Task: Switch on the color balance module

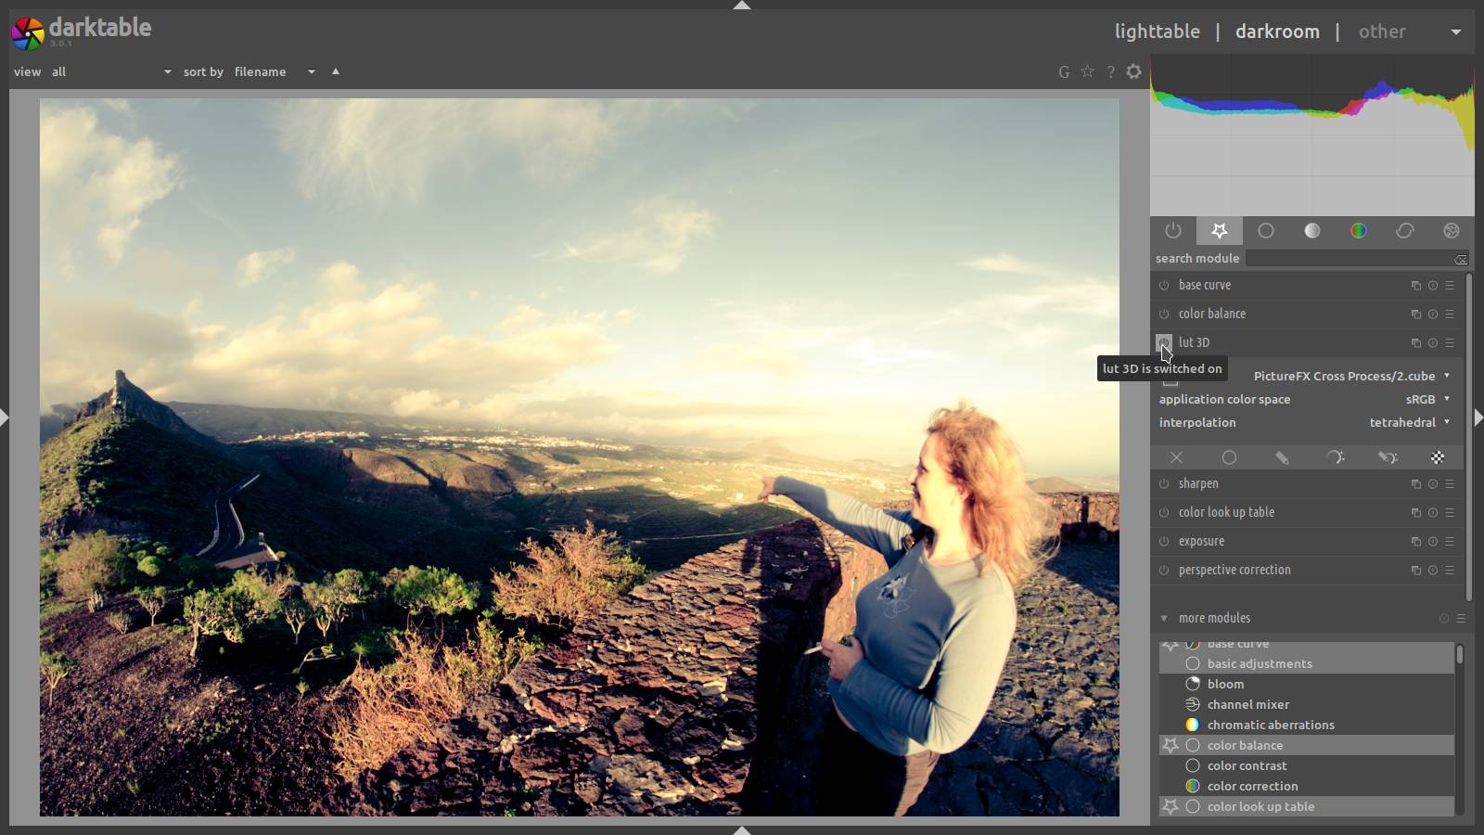Action: tap(1164, 315)
